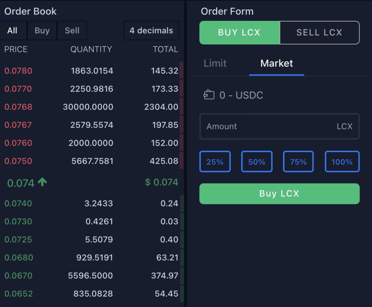Click the $ 0.074 last price value
Image resolution: width=372 pixels, height=307 pixels.
click(x=162, y=182)
